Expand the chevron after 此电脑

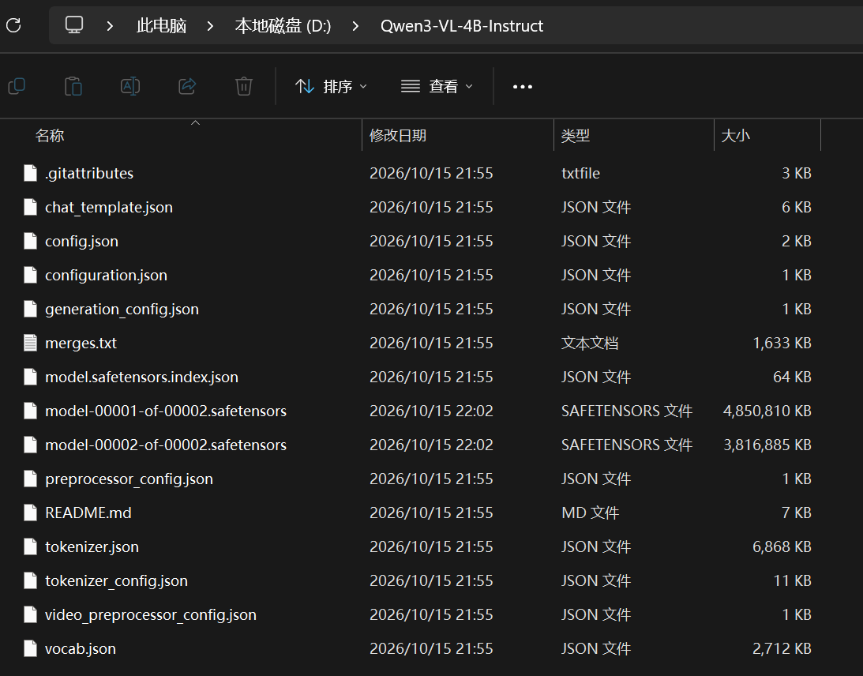(x=210, y=26)
